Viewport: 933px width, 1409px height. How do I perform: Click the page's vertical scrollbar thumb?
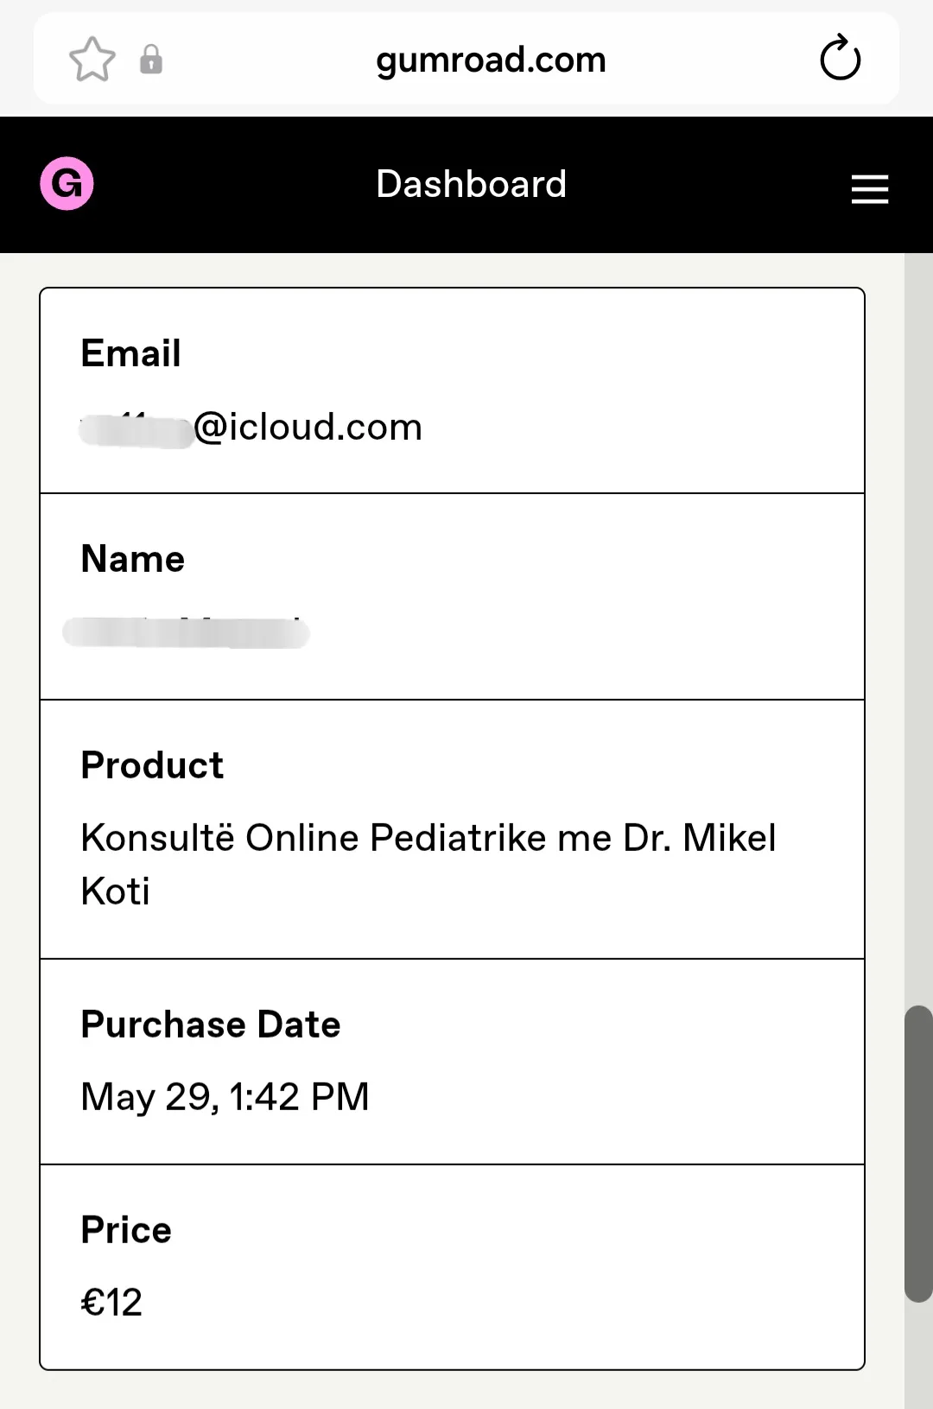[x=918, y=1153]
